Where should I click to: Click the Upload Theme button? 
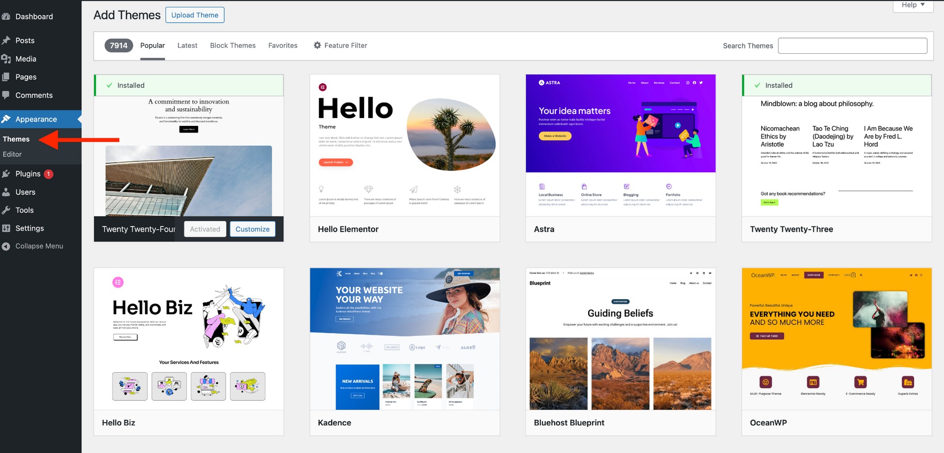[195, 15]
